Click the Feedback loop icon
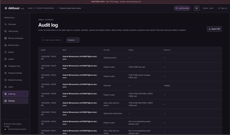230x135 pixels. point(6,66)
